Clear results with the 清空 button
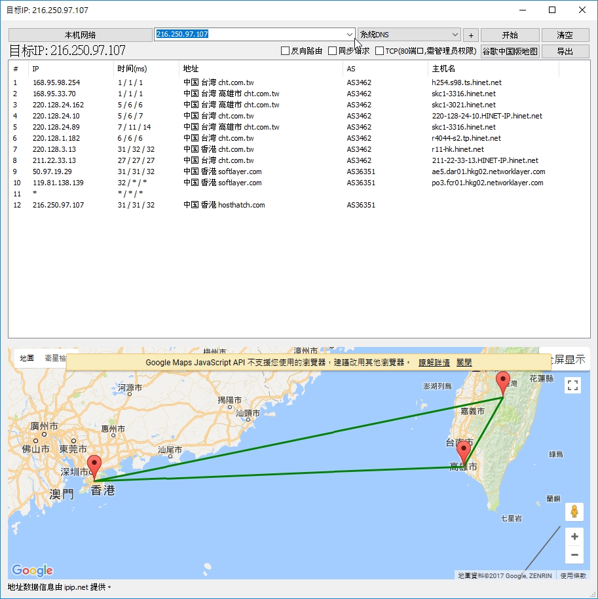 pos(565,35)
